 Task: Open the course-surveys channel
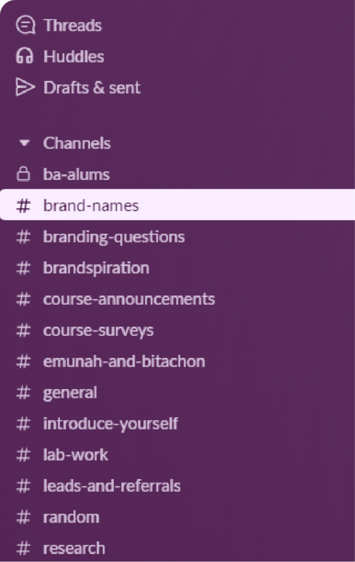click(98, 330)
